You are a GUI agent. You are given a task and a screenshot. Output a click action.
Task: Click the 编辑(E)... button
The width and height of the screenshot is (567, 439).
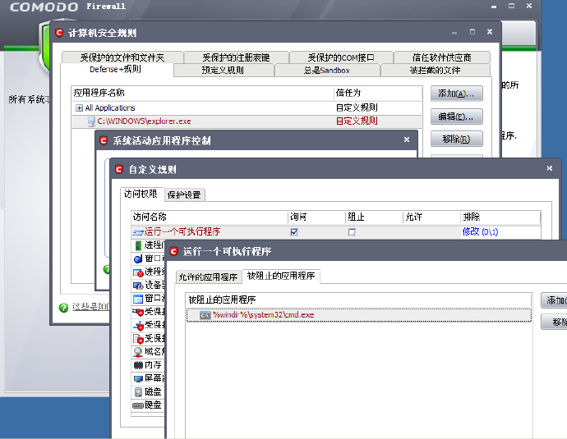(456, 117)
